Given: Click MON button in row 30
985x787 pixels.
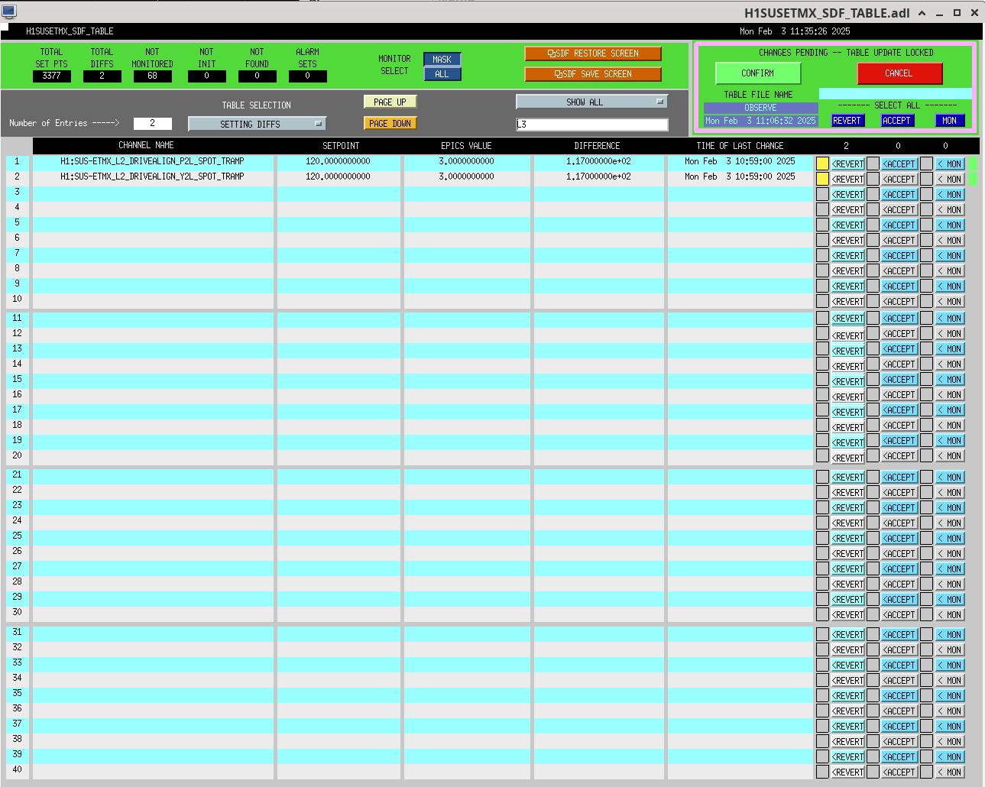Looking at the screenshot, I should coord(951,615).
